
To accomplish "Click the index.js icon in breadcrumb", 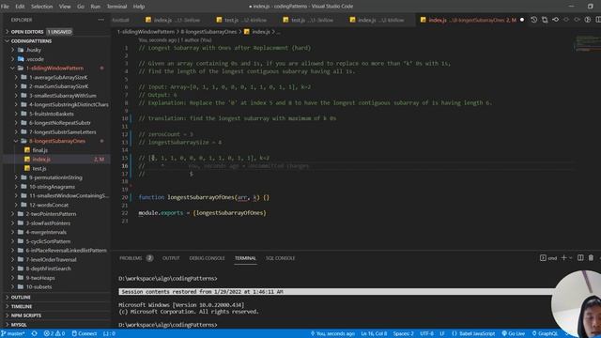I will [247, 31].
